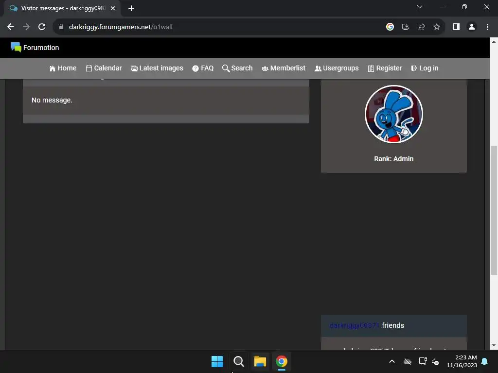Image resolution: width=498 pixels, height=373 pixels.
Task: Expand the tab search chevron
Action: [x=420, y=7]
